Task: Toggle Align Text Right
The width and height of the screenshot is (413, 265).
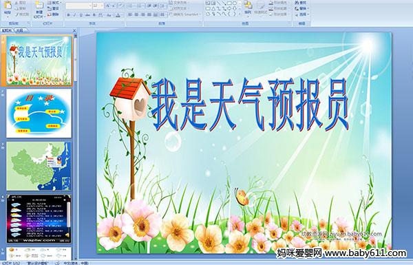Action: click(142, 14)
